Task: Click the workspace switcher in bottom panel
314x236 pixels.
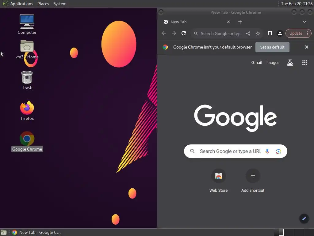Action: 293,232
